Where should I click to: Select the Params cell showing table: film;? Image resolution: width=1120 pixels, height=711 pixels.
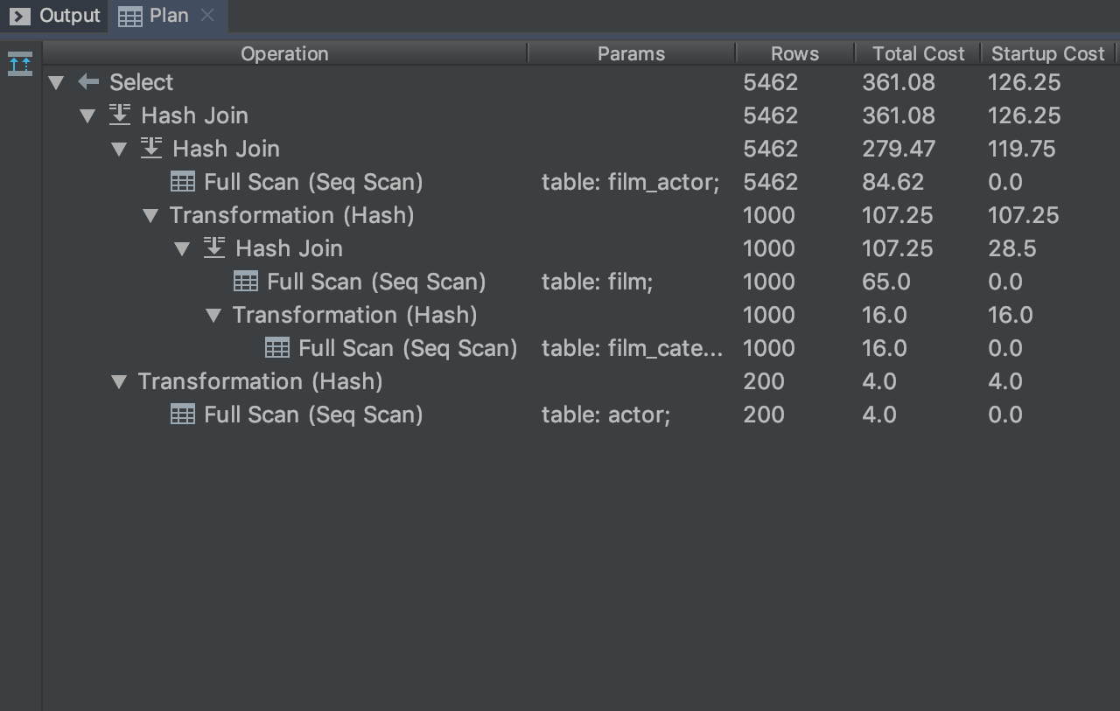597,282
